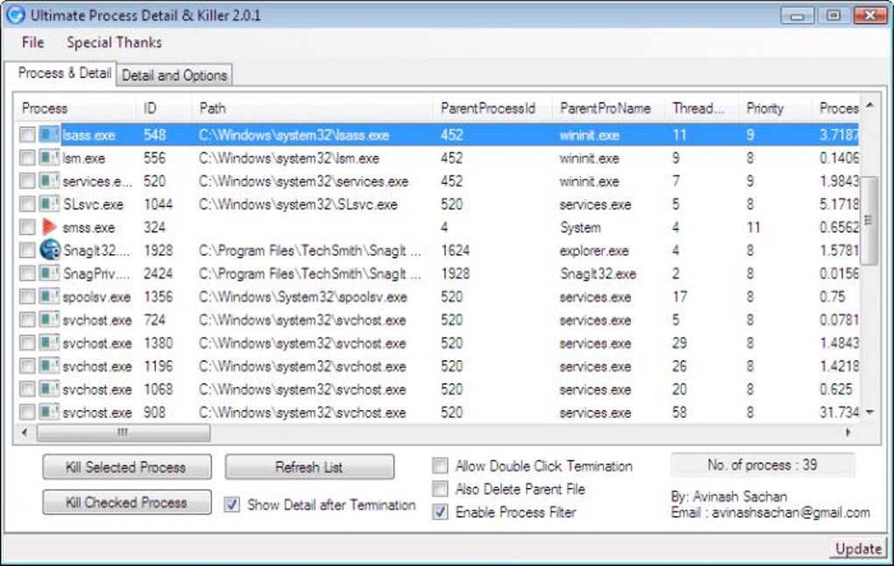Sort by Process column header
Viewport: 894px width, 566px height.
click(x=74, y=109)
